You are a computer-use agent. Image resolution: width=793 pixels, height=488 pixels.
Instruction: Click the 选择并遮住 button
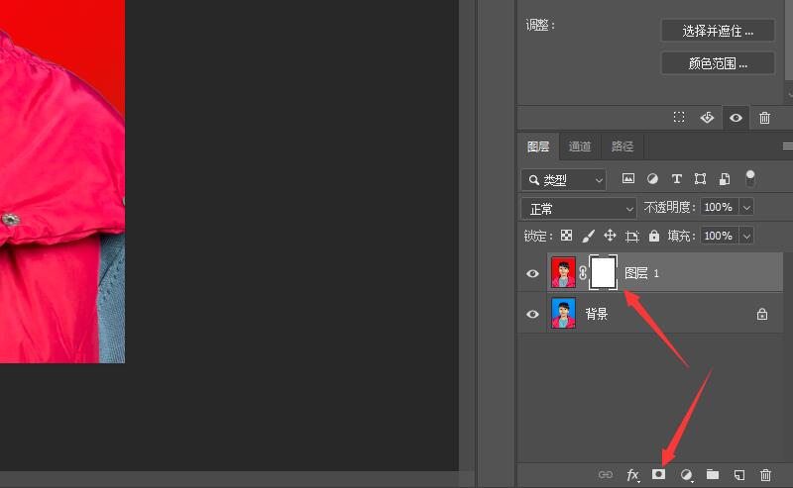point(718,31)
